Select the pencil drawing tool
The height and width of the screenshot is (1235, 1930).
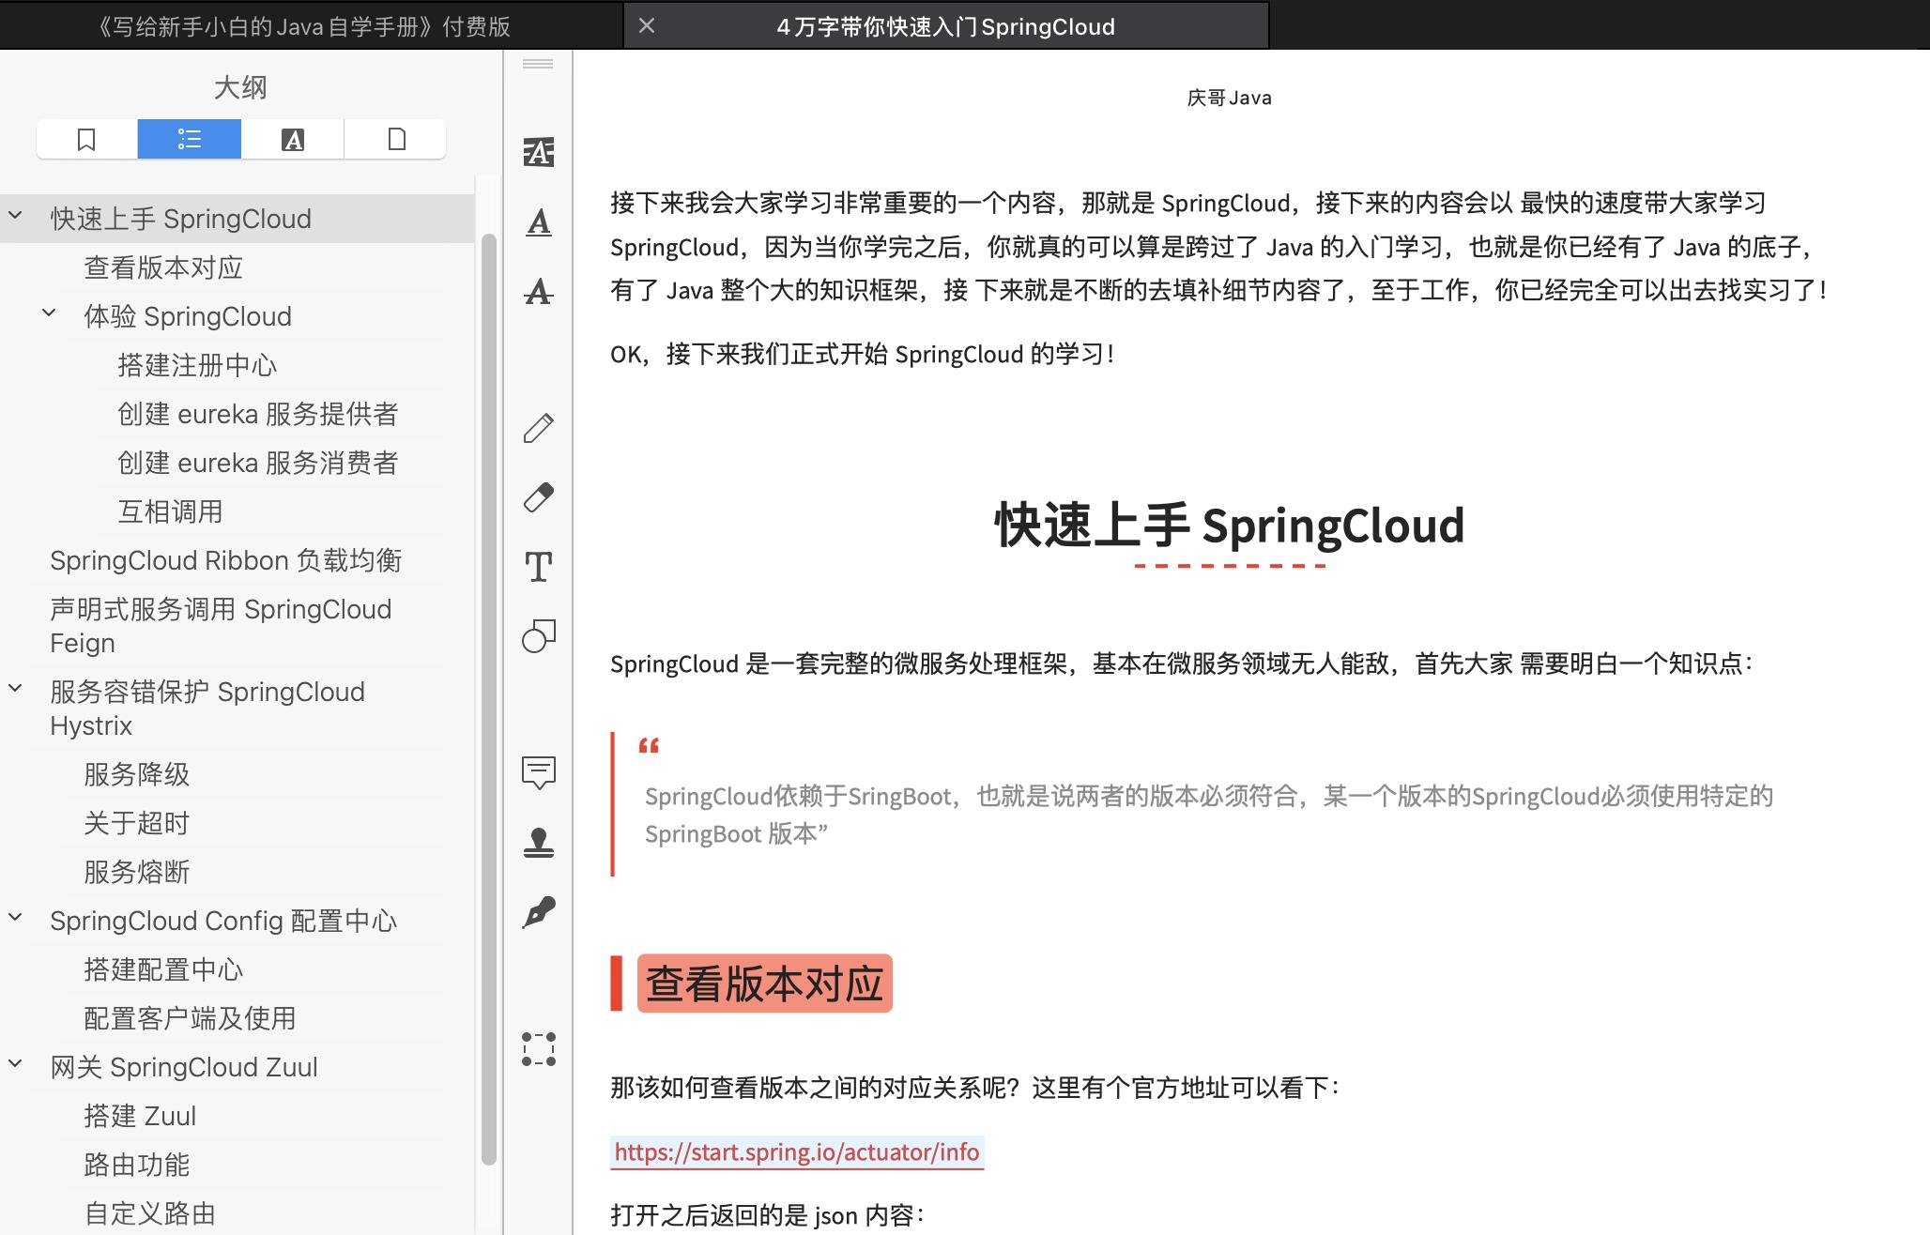click(x=539, y=427)
